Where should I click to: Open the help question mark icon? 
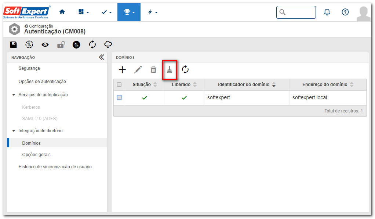[x=345, y=12]
